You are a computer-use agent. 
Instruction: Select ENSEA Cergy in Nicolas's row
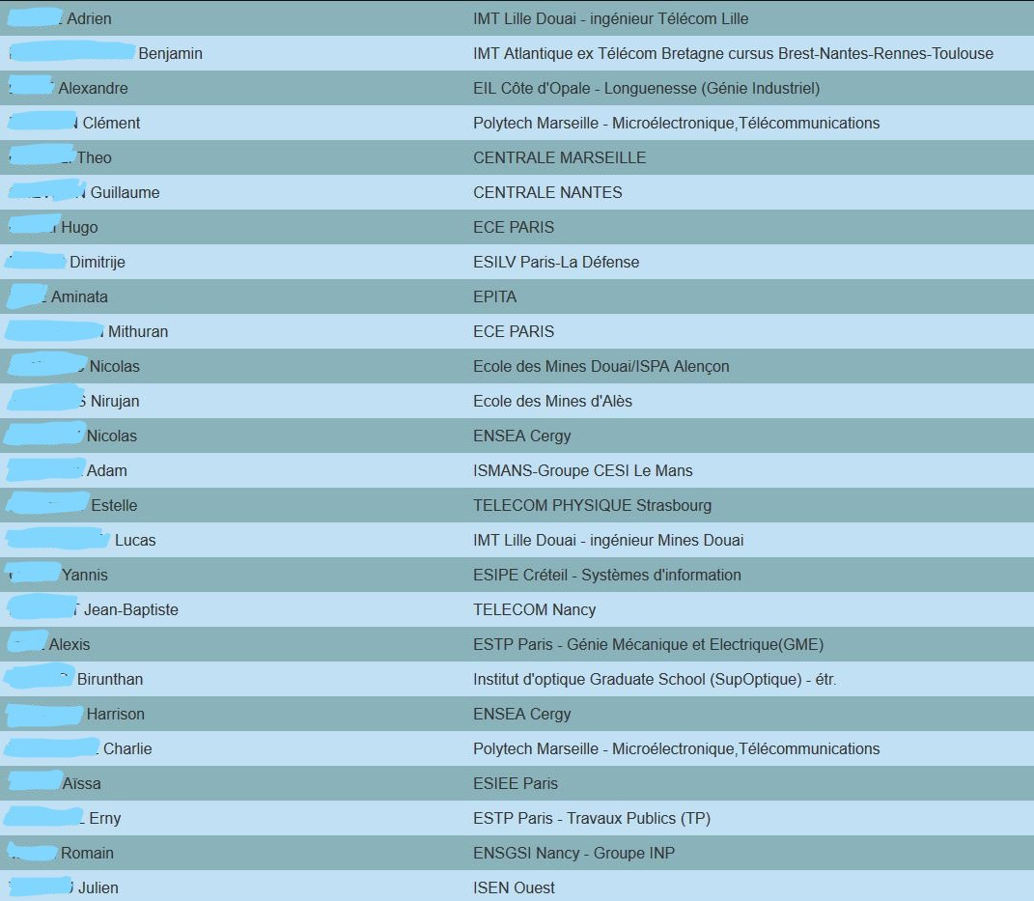pyautogui.click(x=522, y=436)
